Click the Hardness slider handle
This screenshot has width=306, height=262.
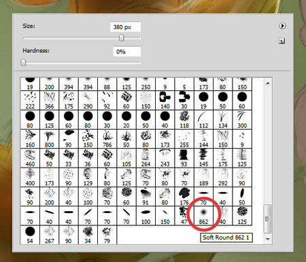[x=23, y=62]
